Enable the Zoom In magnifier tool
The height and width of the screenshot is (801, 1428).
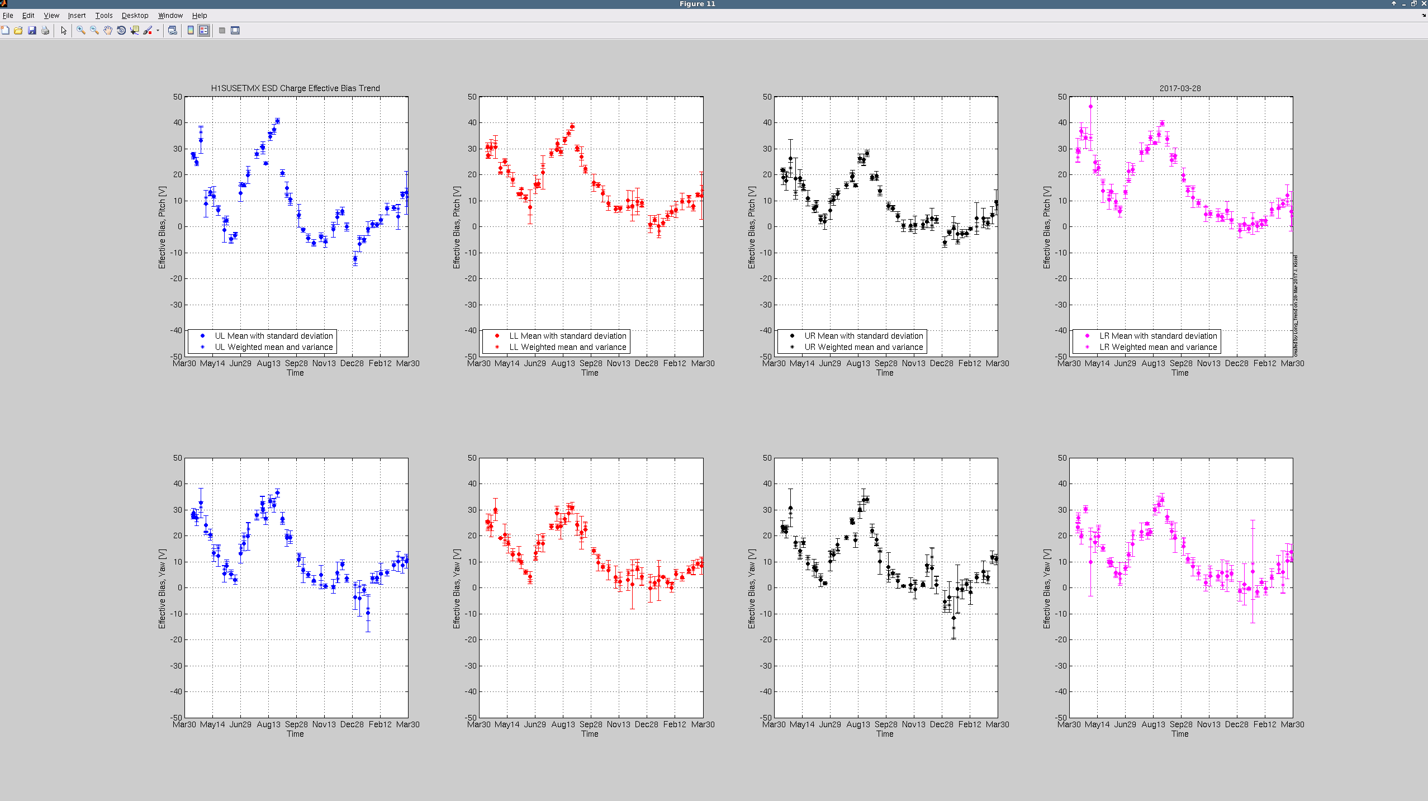pyautogui.click(x=81, y=30)
